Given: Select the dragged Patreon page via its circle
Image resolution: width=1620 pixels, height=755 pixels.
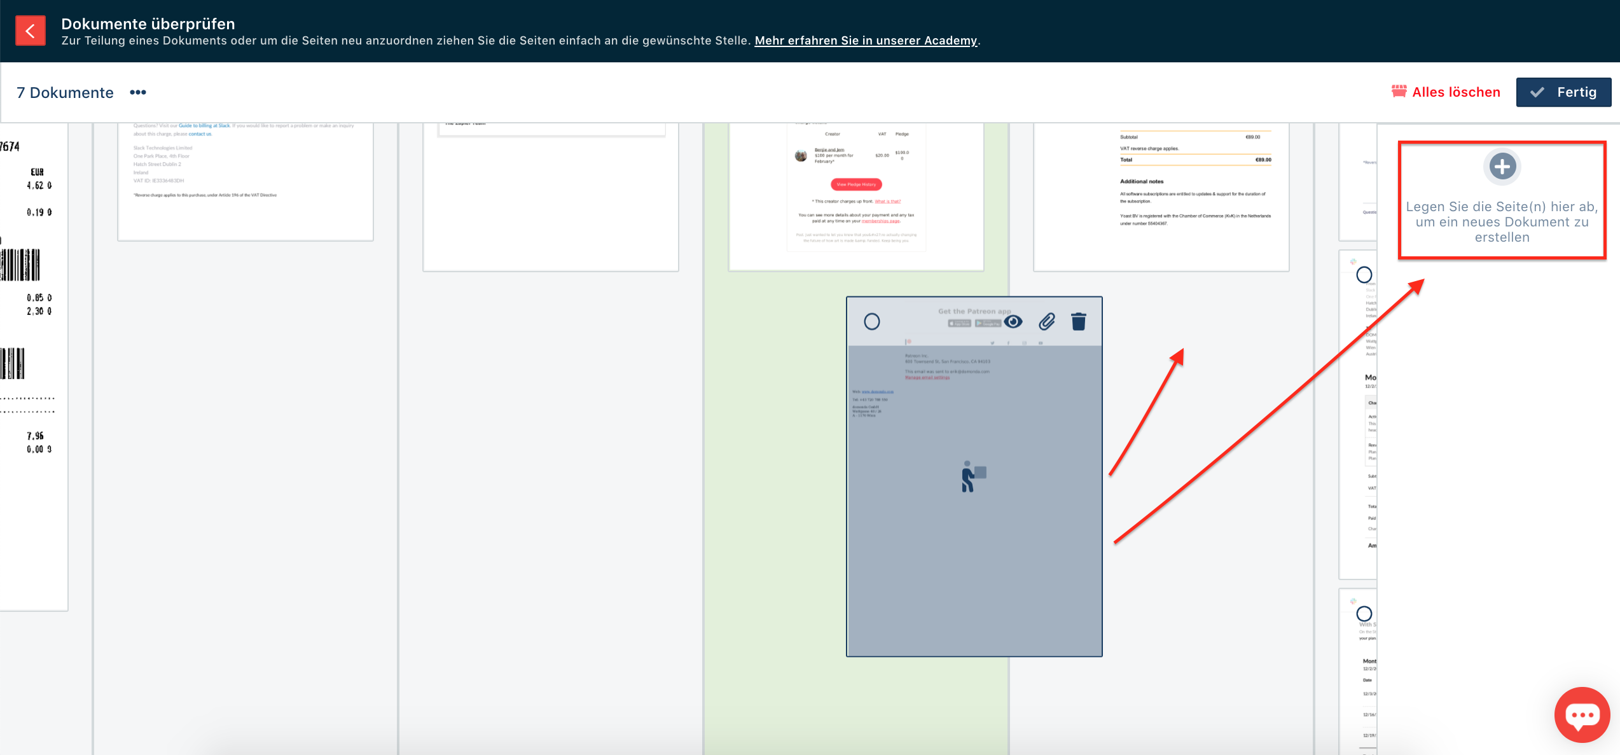Looking at the screenshot, I should tap(872, 322).
